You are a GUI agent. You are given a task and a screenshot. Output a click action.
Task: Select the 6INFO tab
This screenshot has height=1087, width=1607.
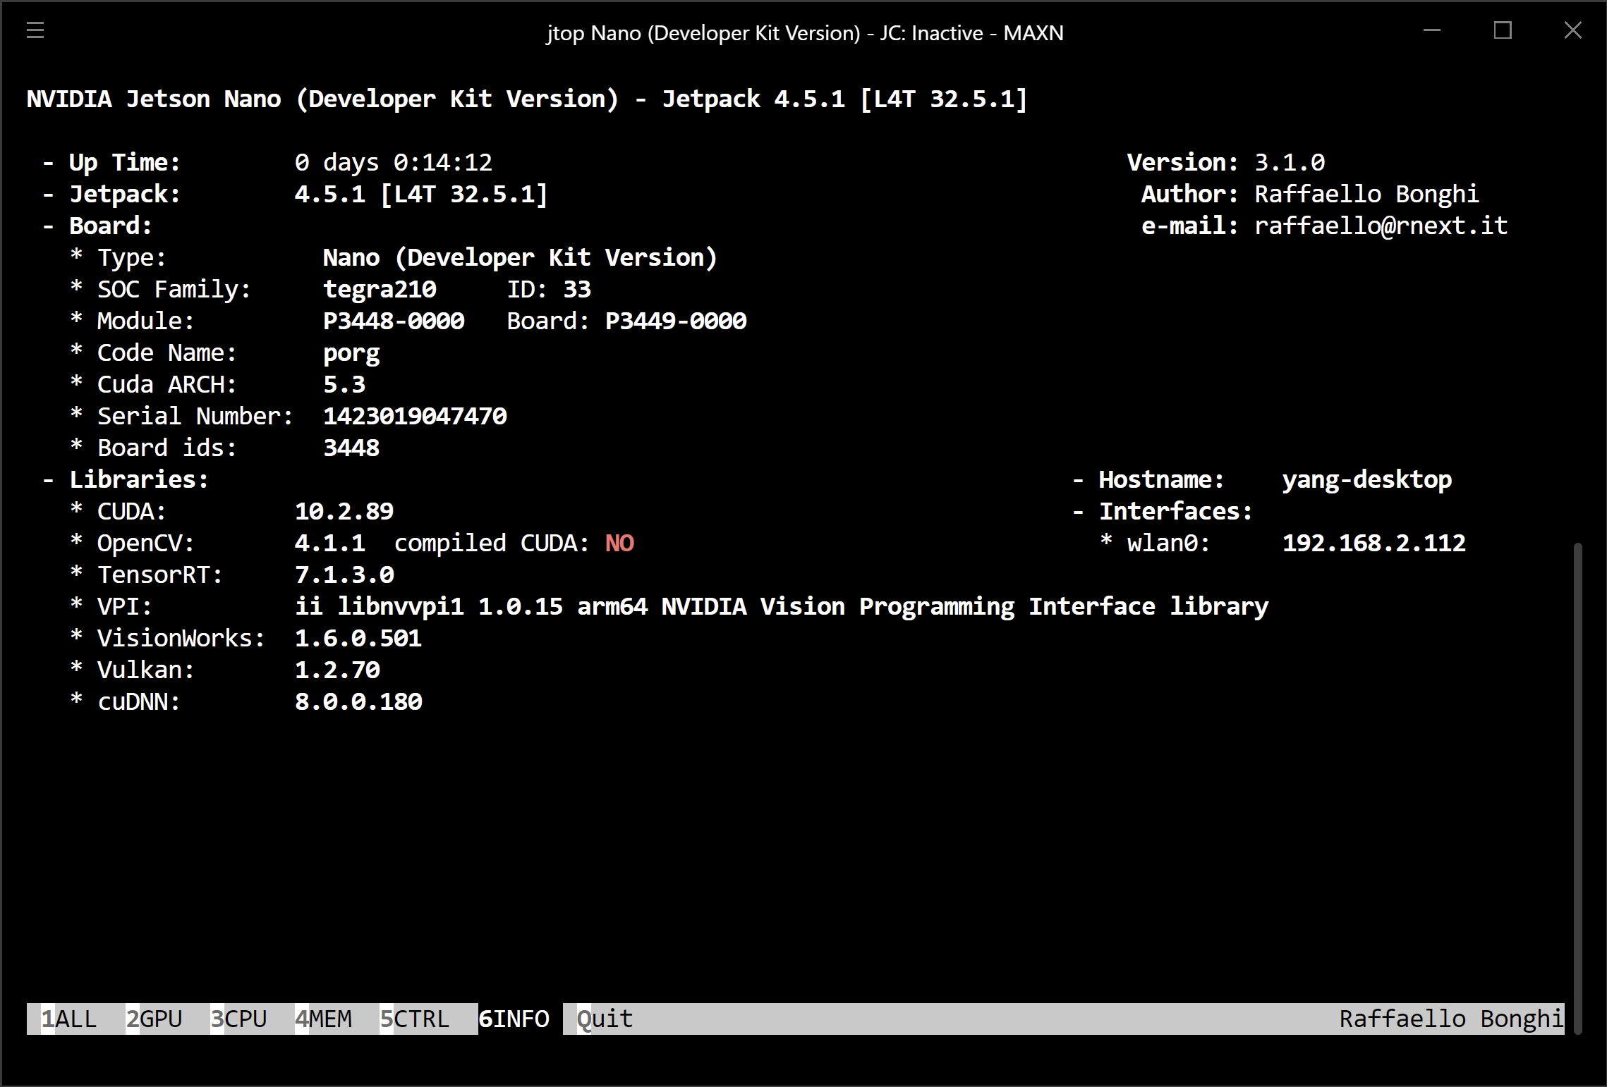click(x=514, y=1019)
